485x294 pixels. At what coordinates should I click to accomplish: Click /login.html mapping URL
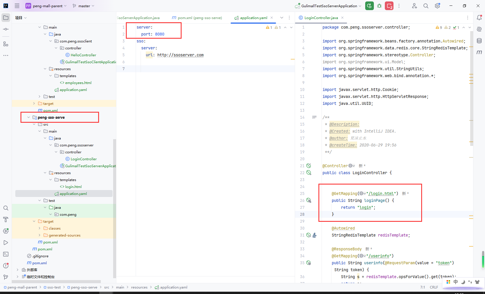pyautogui.click(x=381, y=193)
